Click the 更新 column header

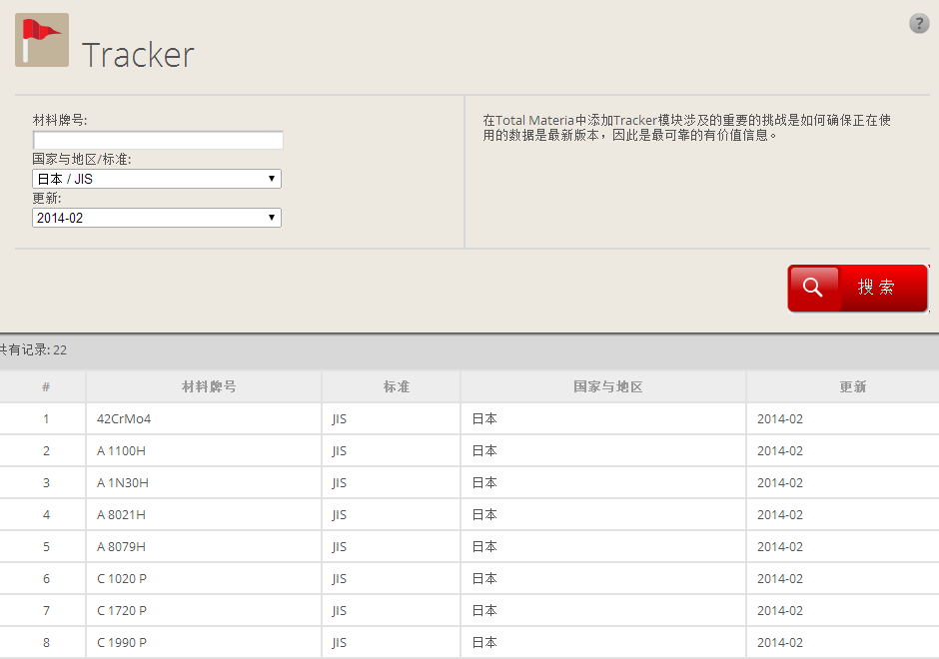pyautogui.click(x=852, y=387)
